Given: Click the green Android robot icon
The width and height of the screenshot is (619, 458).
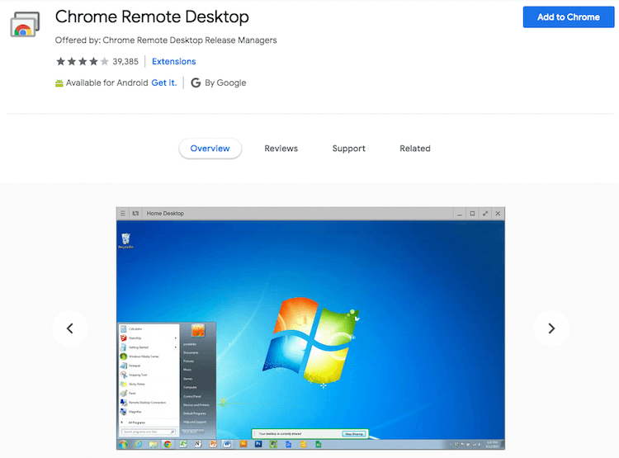Looking at the screenshot, I should point(59,83).
